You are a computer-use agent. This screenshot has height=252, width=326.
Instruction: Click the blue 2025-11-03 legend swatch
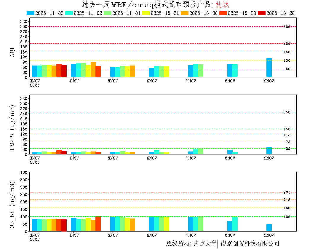point(31,13)
